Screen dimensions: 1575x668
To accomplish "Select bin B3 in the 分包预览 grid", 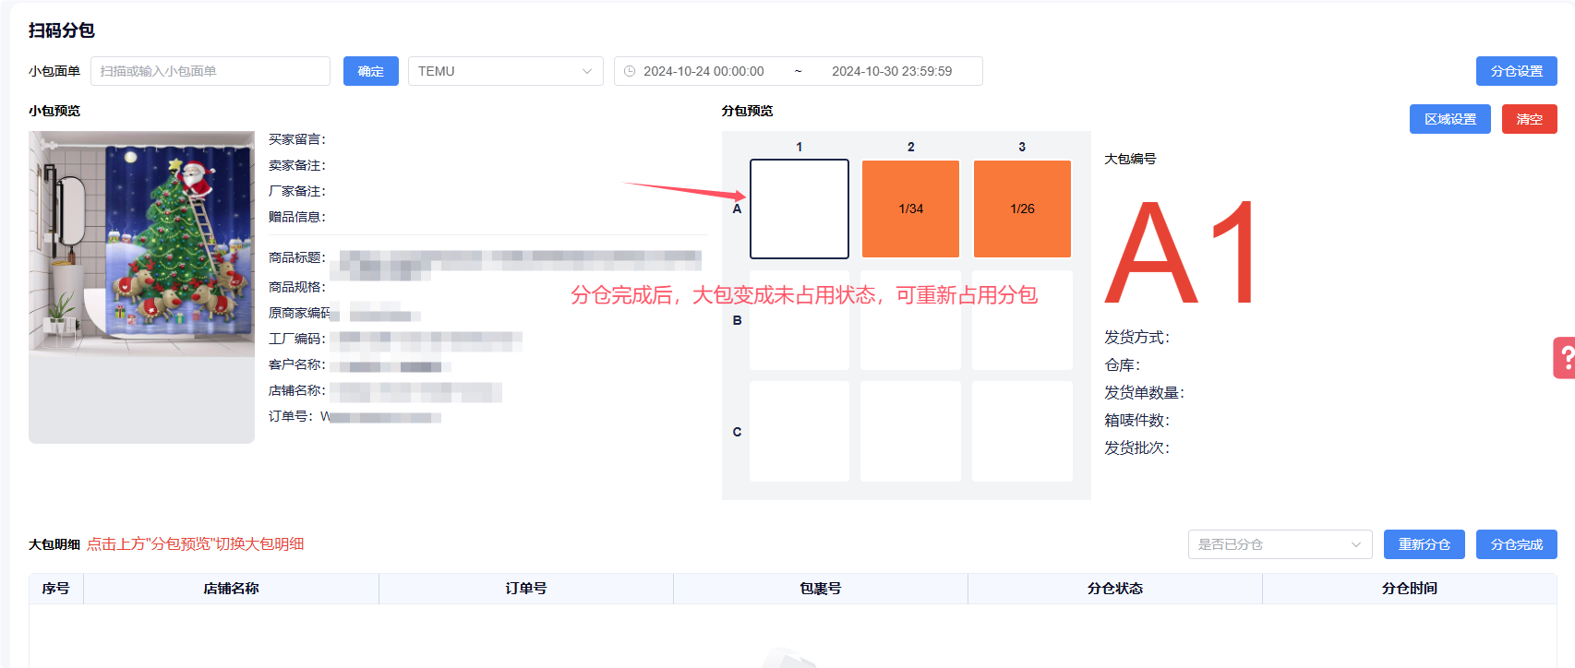I will pos(1022,320).
